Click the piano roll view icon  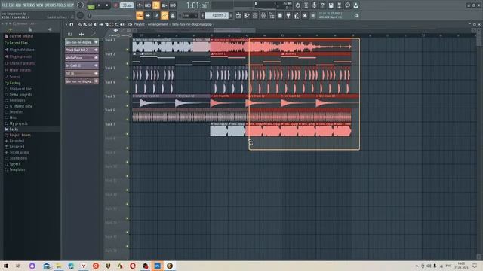point(247,15)
